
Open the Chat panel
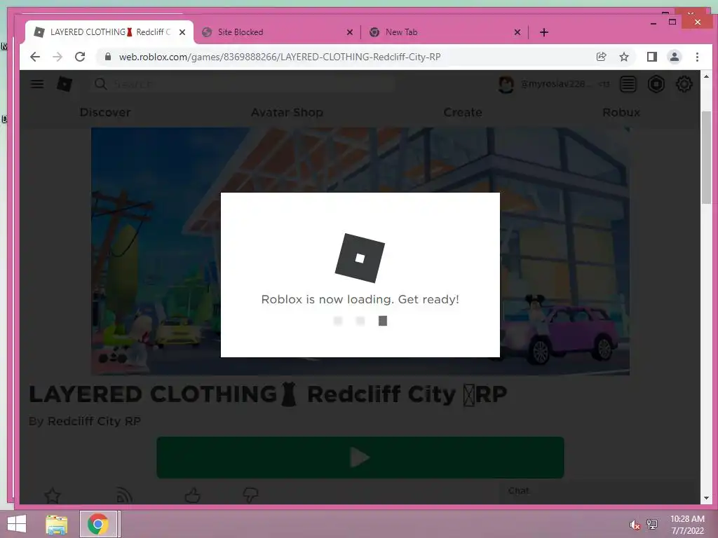(599, 491)
